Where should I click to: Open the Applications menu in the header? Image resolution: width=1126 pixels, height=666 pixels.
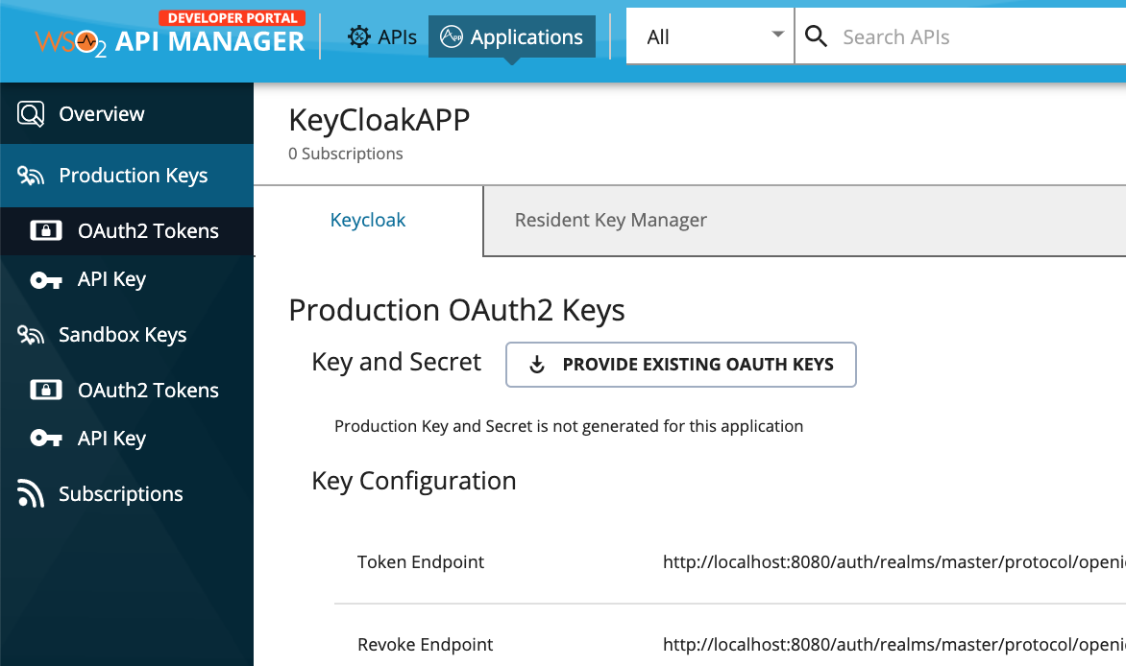pos(512,36)
